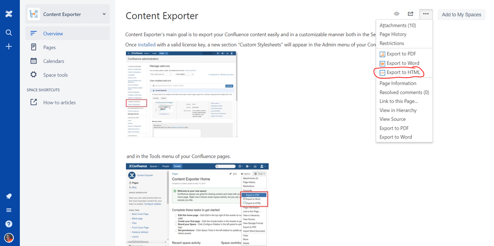
Task: Open the help question mark icon
Action: [x=9, y=224]
